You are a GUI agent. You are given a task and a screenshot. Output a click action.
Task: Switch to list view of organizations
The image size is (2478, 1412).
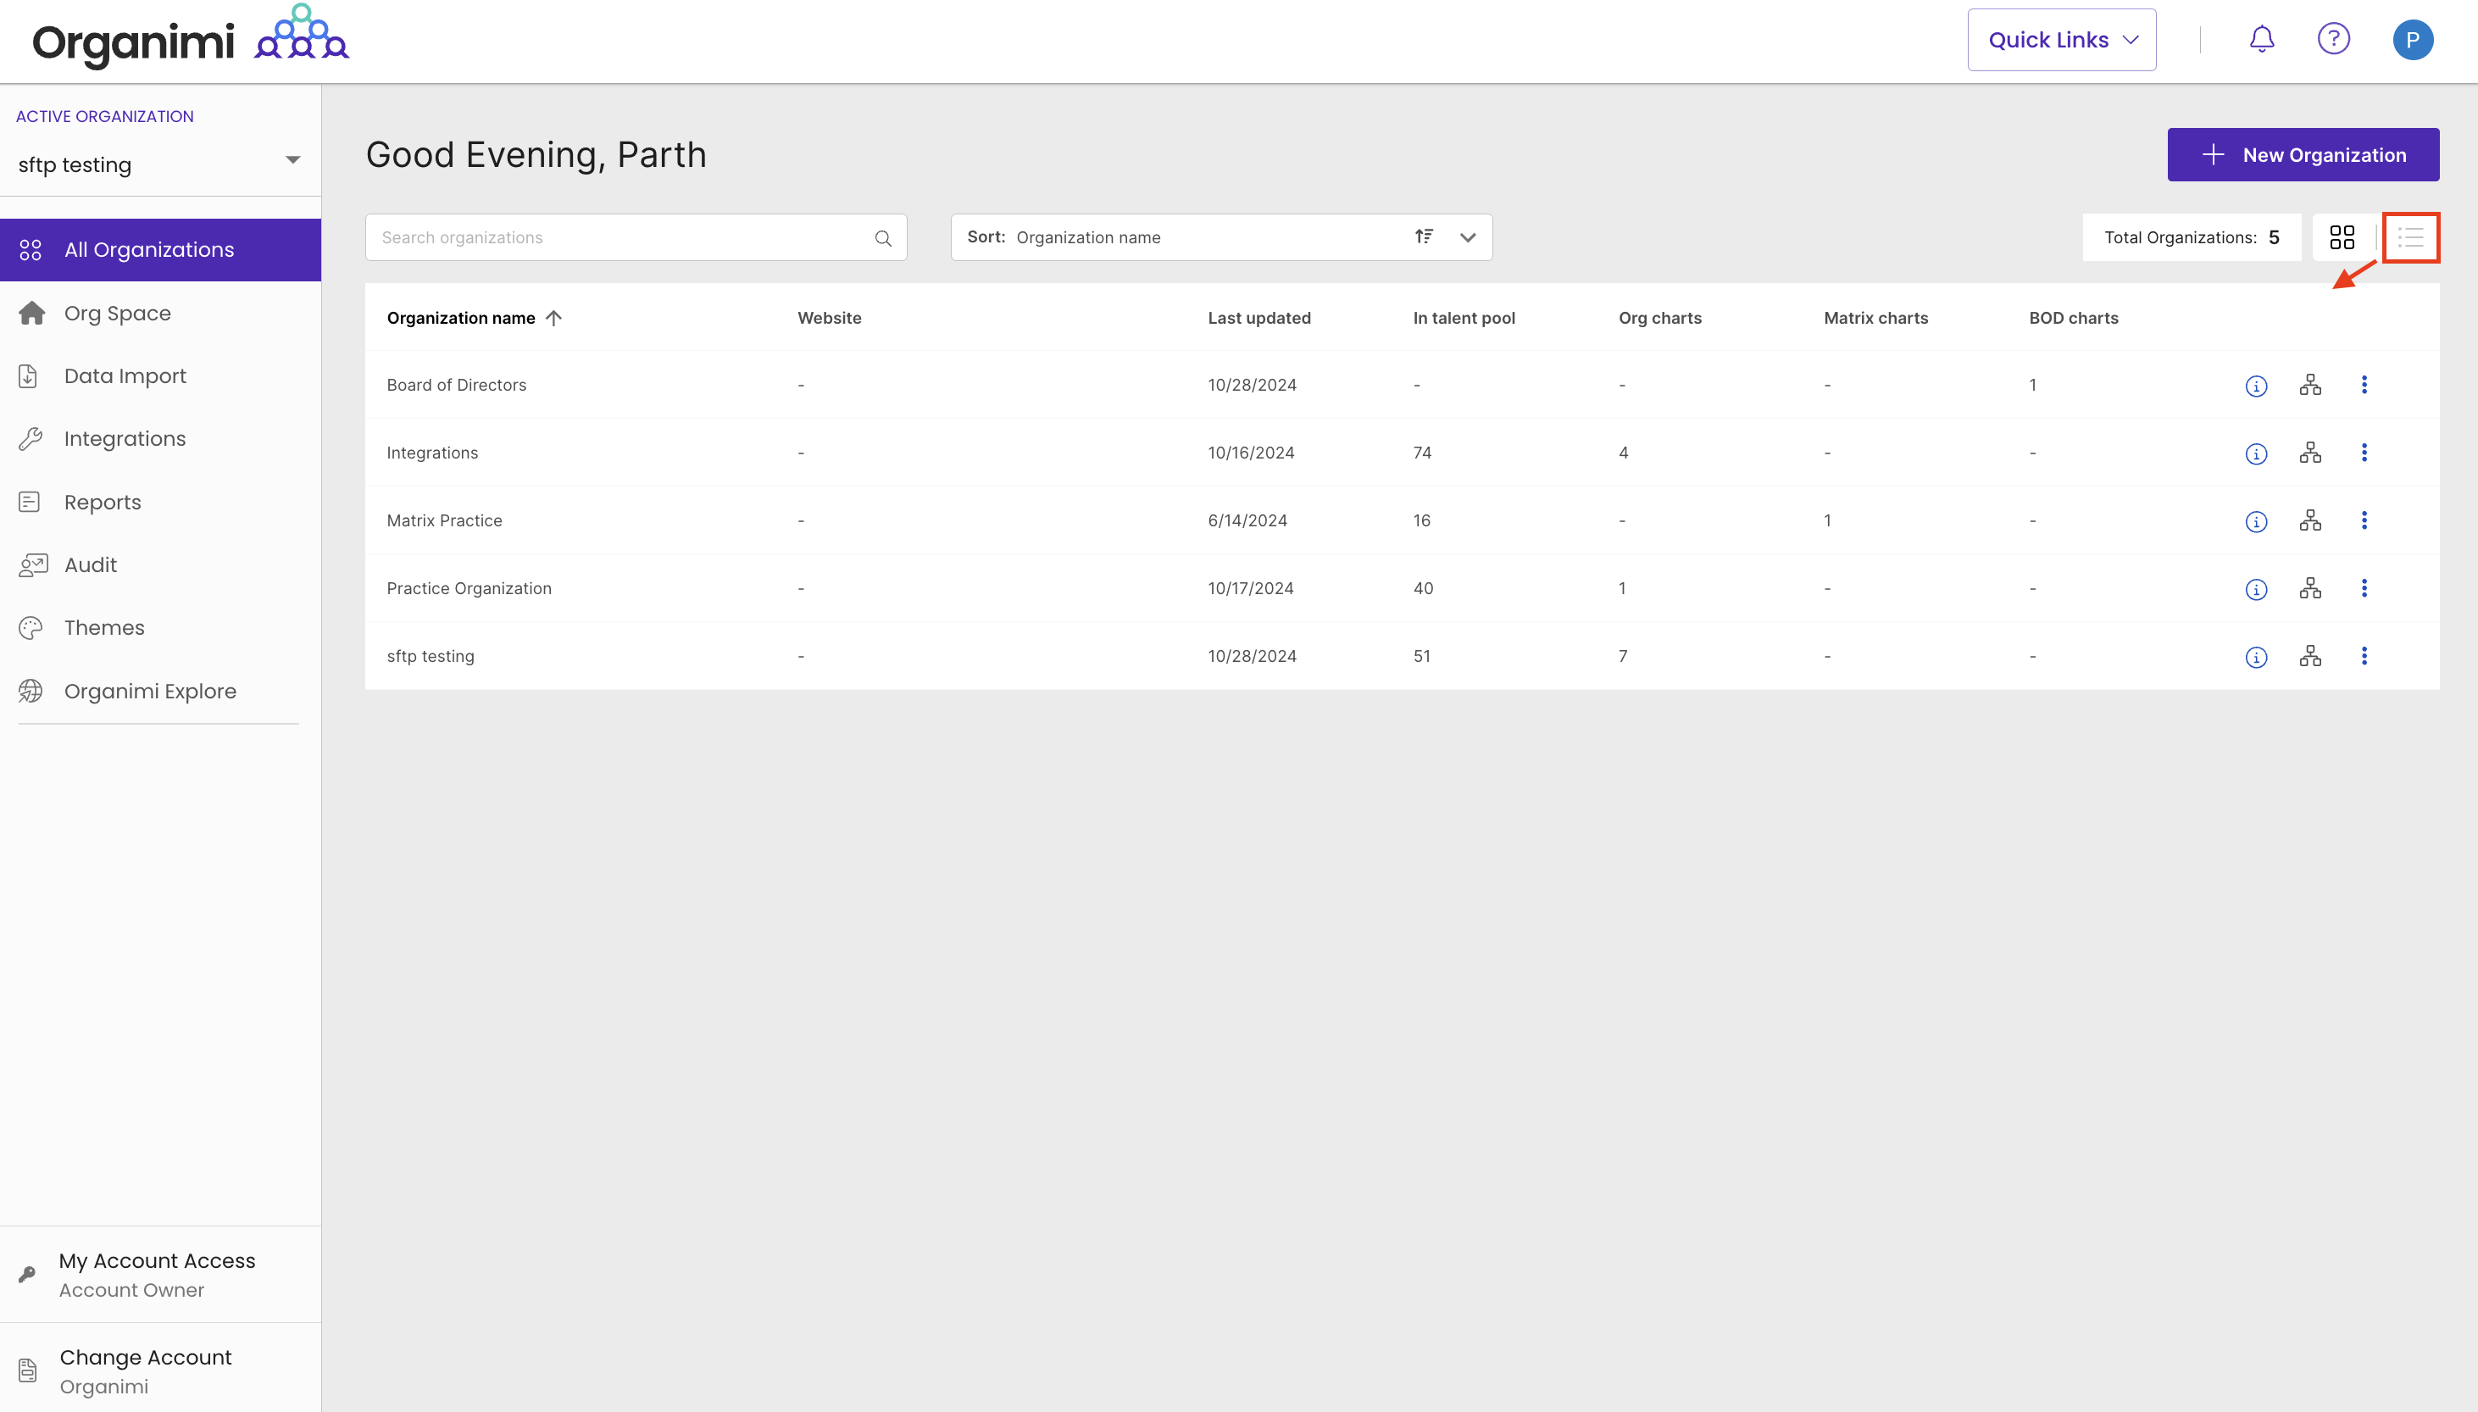[x=2411, y=236]
